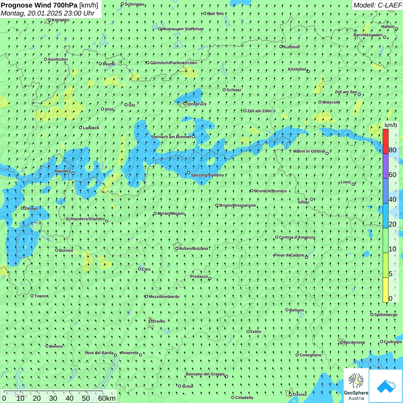
Task: Click the GeoSphere Austria logo
Action: coord(356,386)
